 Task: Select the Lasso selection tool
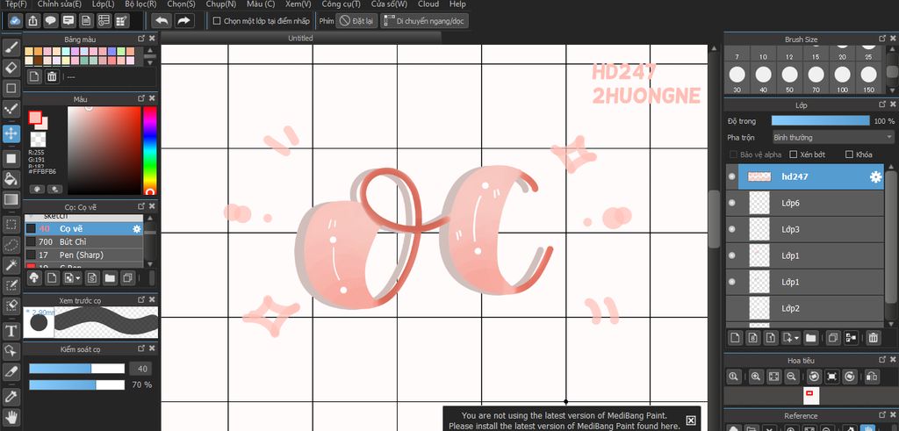(11, 245)
